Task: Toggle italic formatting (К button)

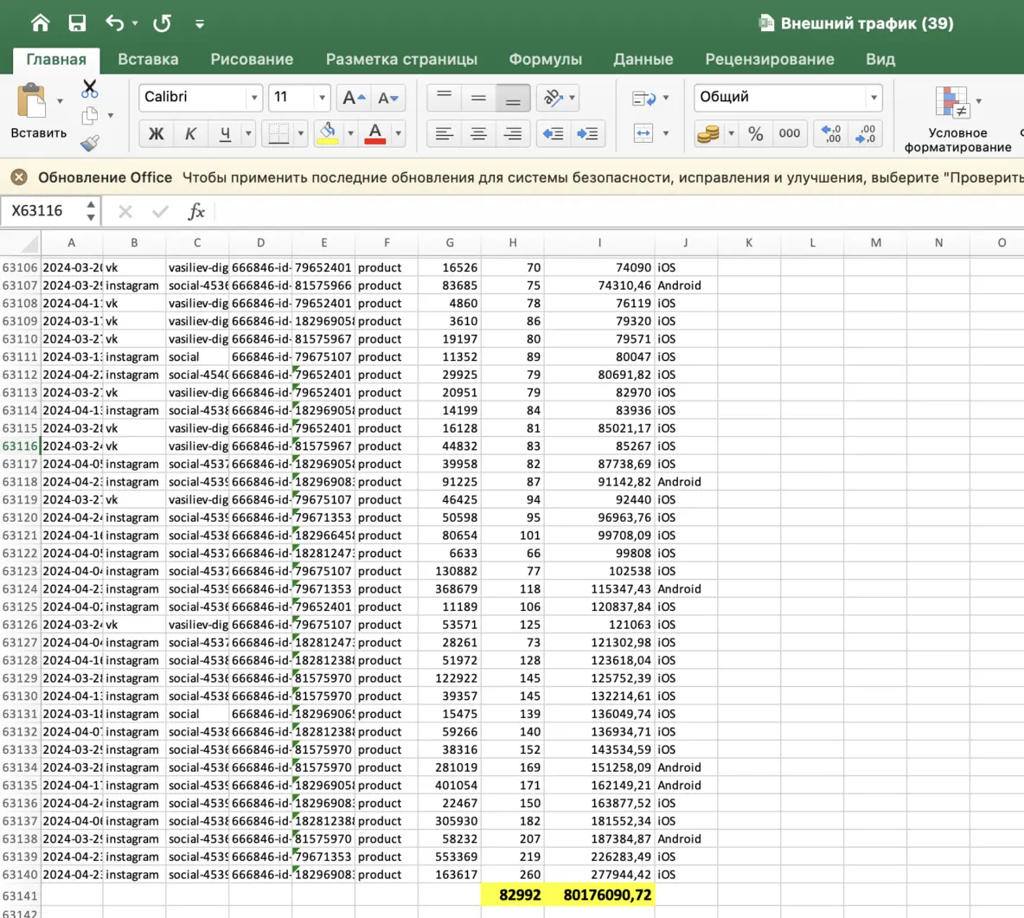Action: point(190,133)
